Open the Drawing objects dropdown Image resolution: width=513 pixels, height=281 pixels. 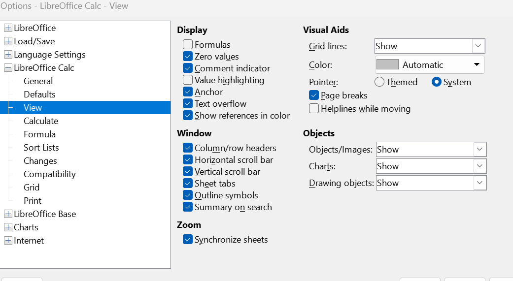479,183
